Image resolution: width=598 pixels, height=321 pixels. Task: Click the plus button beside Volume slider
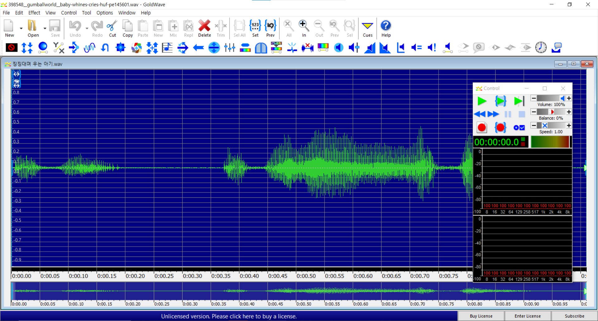(569, 98)
